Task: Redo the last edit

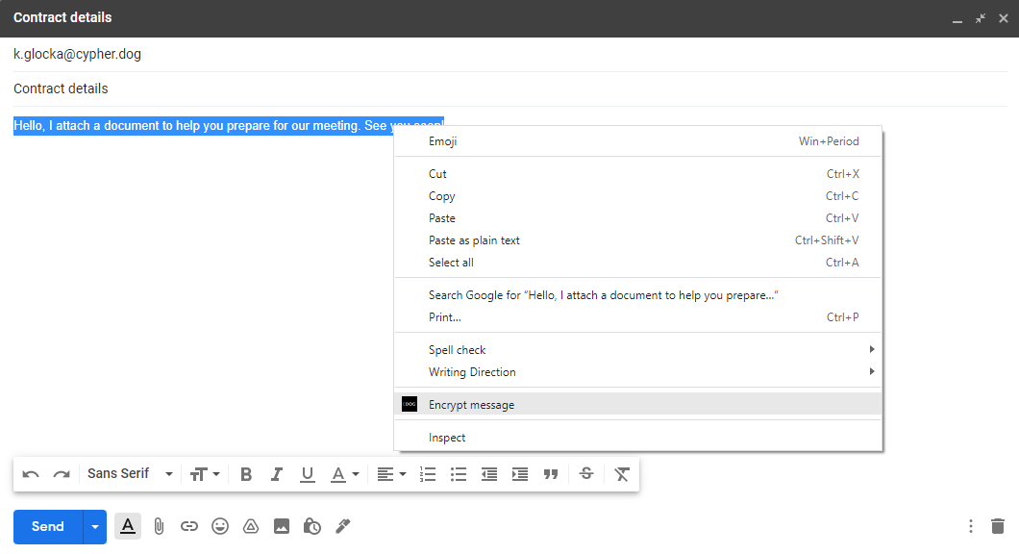Action: pos(62,473)
